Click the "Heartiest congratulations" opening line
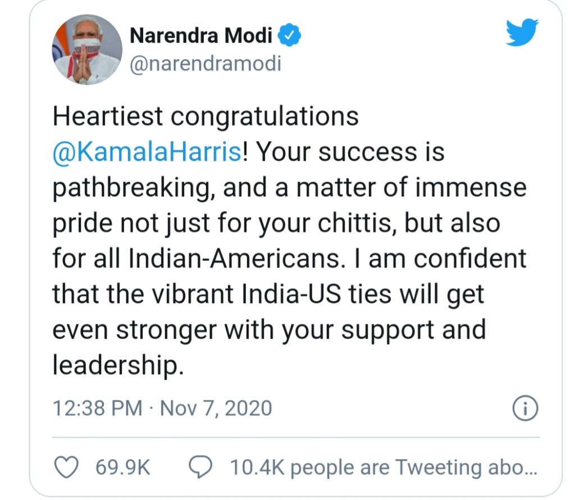 (206, 117)
